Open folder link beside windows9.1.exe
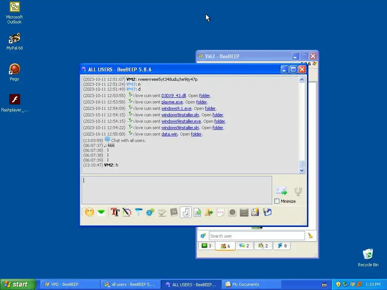Image resolution: width=387 pixels, height=290 pixels. pos(210,108)
